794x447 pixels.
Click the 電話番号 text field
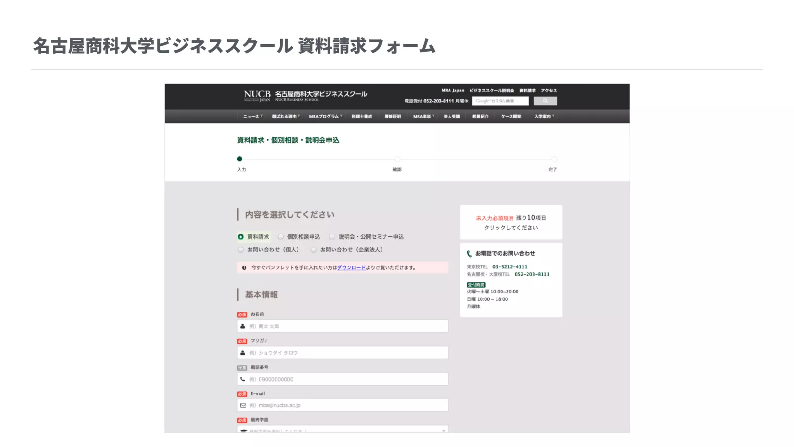tap(343, 379)
